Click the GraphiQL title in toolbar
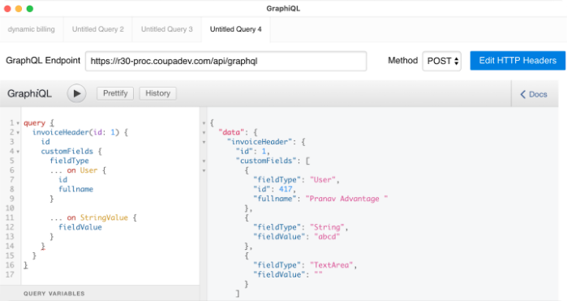 tap(29, 93)
